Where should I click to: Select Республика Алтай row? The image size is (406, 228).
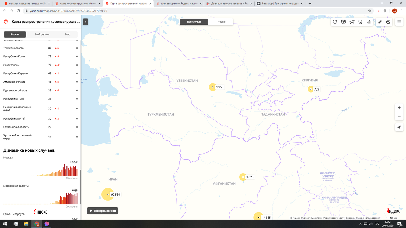[40, 119]
